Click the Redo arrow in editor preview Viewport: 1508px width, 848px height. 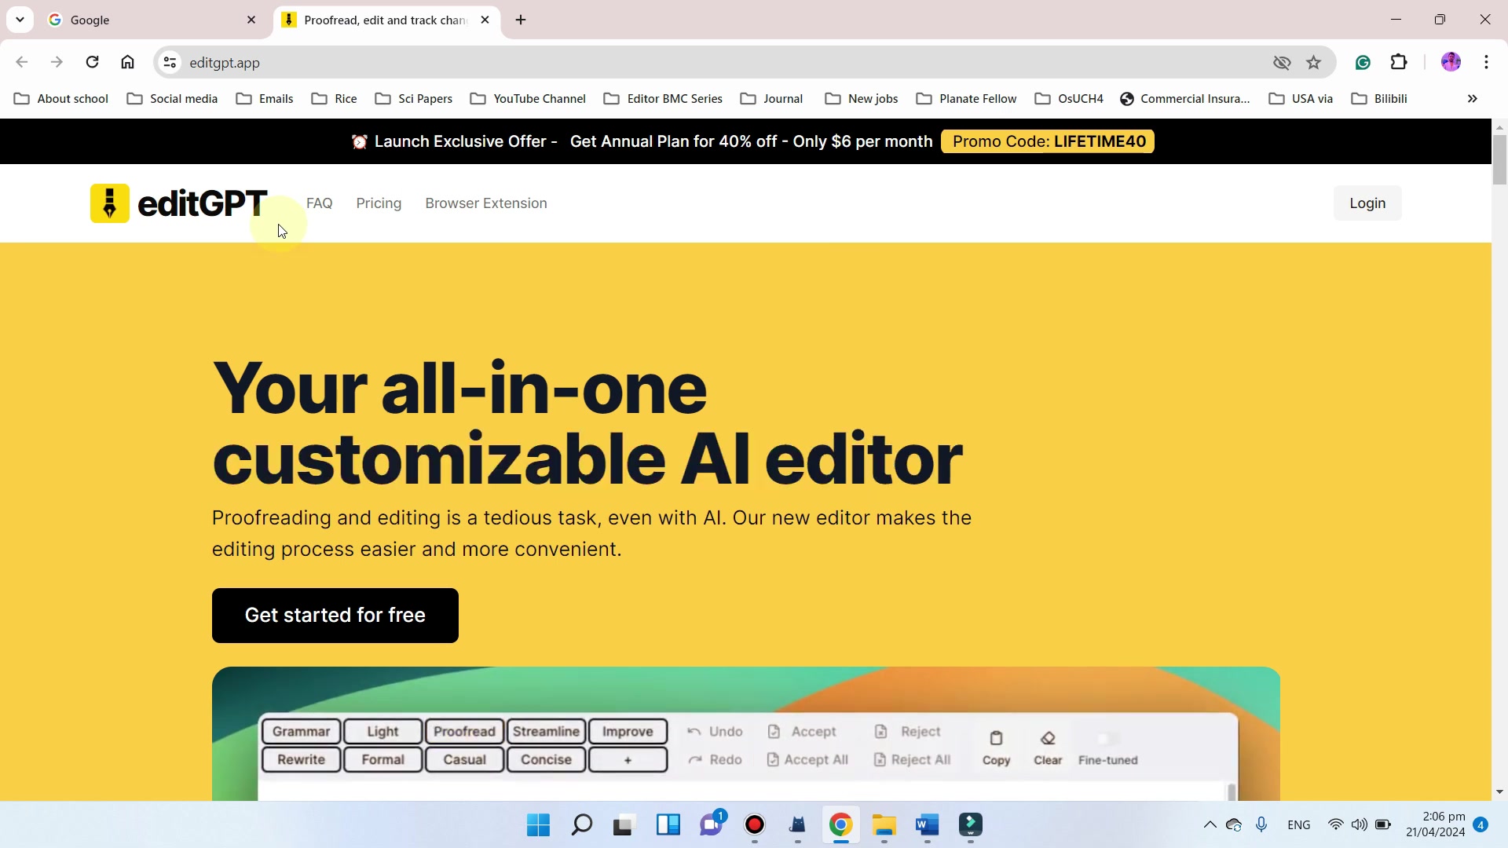click(694, 760)
